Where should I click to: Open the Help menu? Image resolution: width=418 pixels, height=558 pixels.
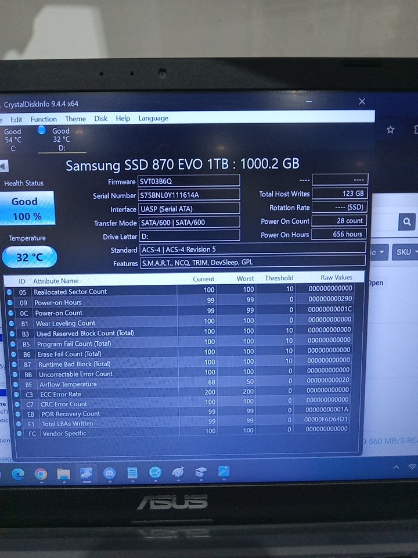(122, 118)
